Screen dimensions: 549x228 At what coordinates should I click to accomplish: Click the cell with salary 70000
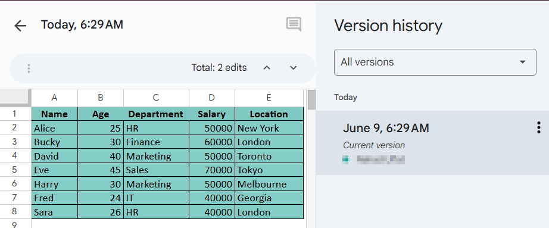pyautogui.click(x=212, y=170)
